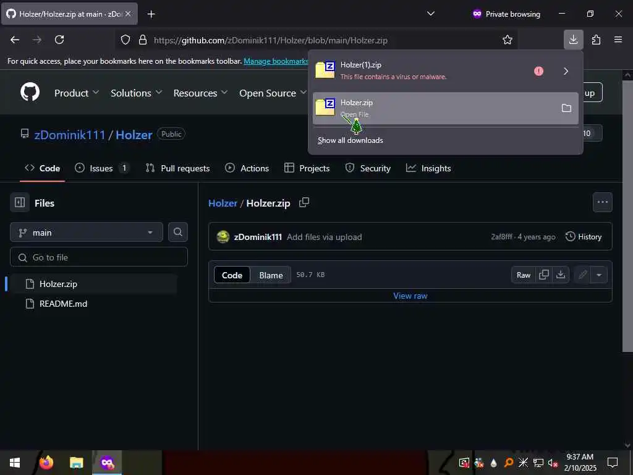Open the Actions tab
Image resolution: width=633 pixels, height=475 pixels.
click(247, 168)
